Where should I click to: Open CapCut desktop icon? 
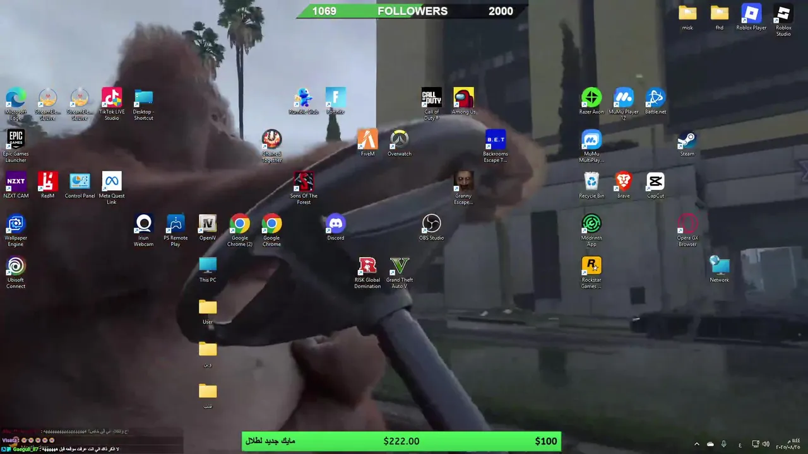[x=655, y=185]
